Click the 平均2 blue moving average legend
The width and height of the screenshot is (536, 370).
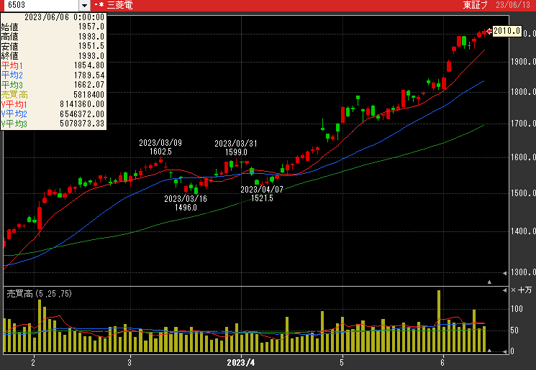coord(12,75)
